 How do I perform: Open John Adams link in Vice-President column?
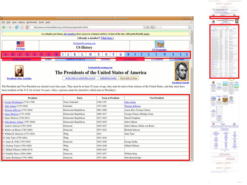130,102
